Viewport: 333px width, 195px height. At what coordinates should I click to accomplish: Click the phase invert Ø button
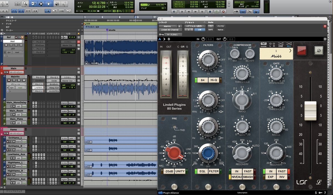(x=319, y=50)
